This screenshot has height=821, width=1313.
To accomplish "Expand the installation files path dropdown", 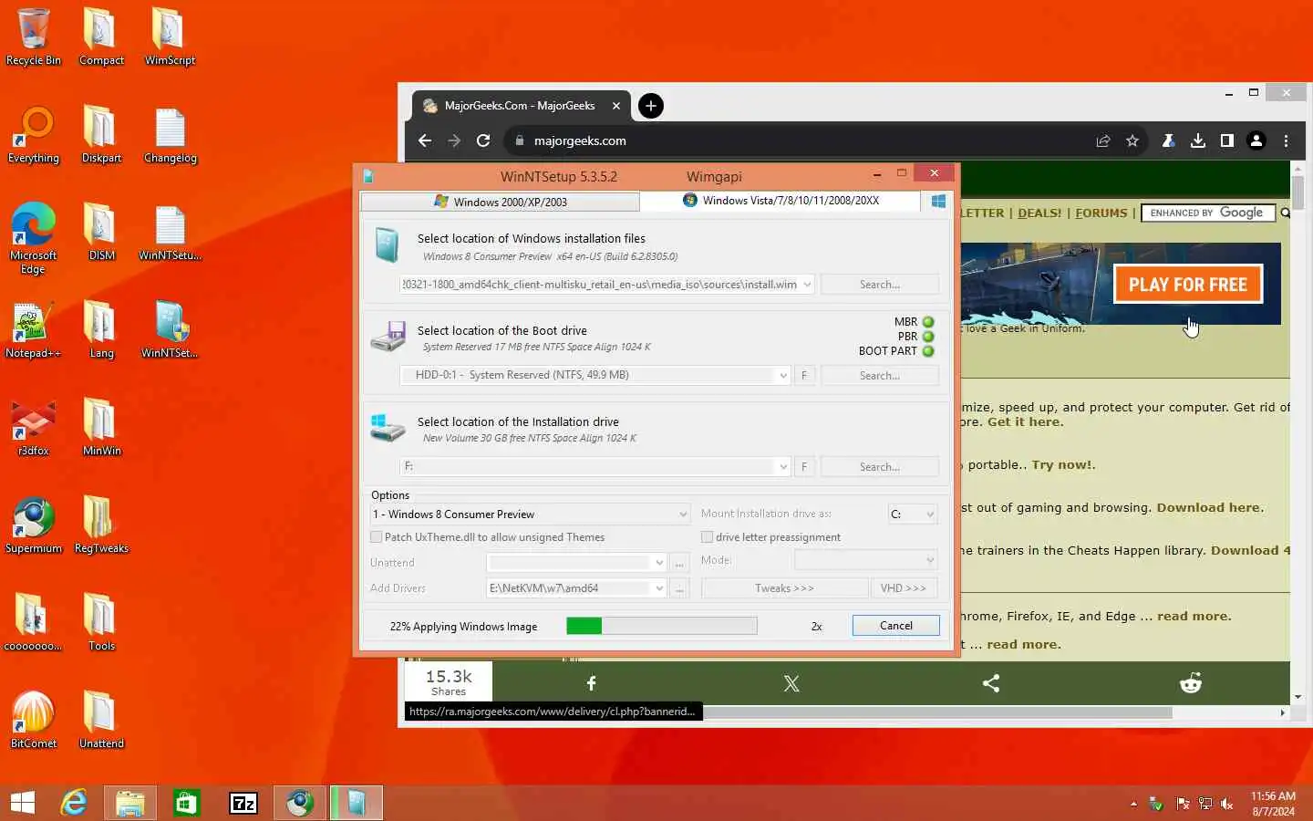I will (x=807, y=285).
